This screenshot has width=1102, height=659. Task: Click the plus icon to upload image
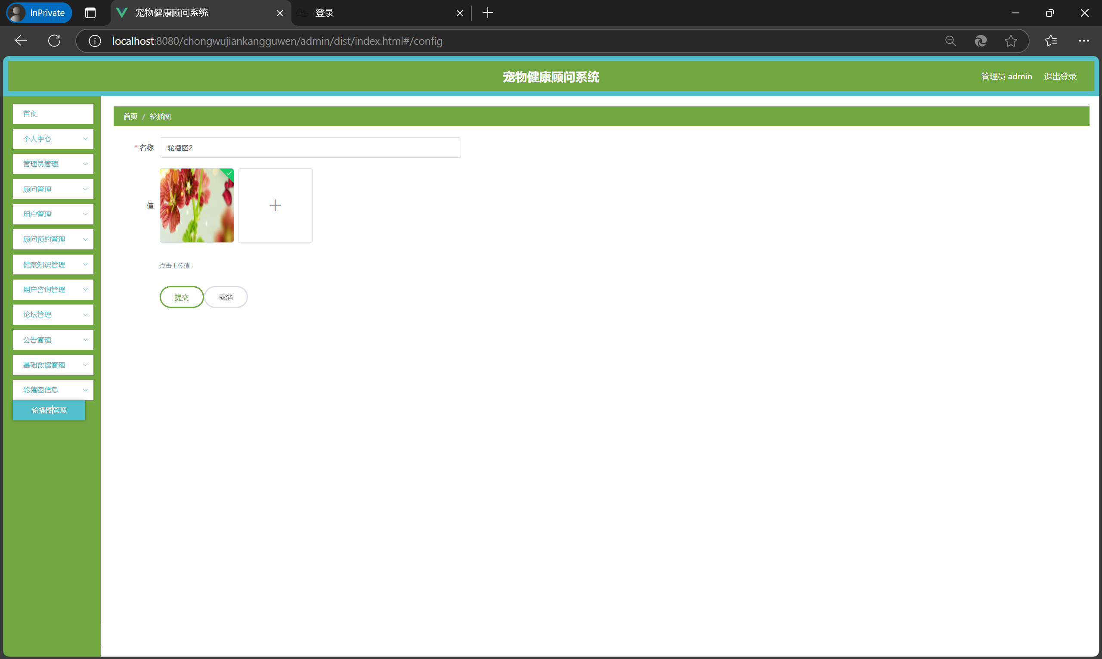(x=275, y=205)
